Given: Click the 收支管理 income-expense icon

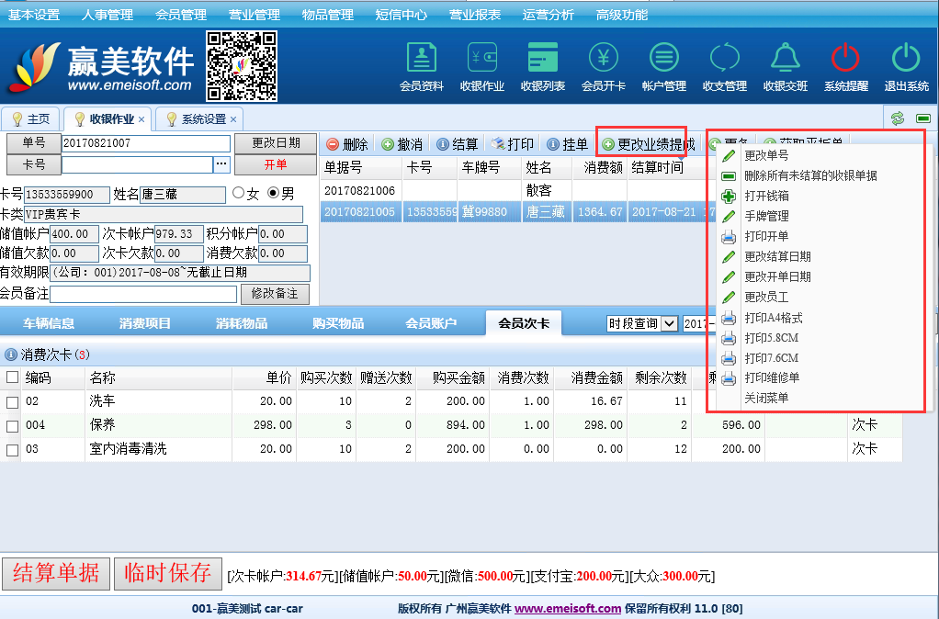Looking at the screenshot, I should point(724,59).
